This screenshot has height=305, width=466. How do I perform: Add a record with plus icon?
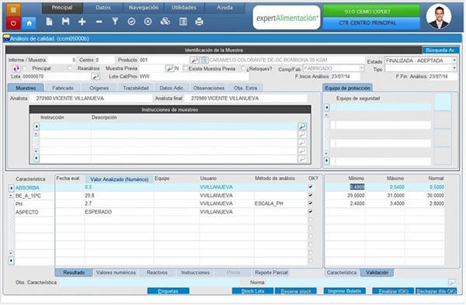click(x=82, y=22)
